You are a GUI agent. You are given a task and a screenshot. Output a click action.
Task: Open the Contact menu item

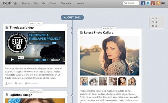pos(53,3)
